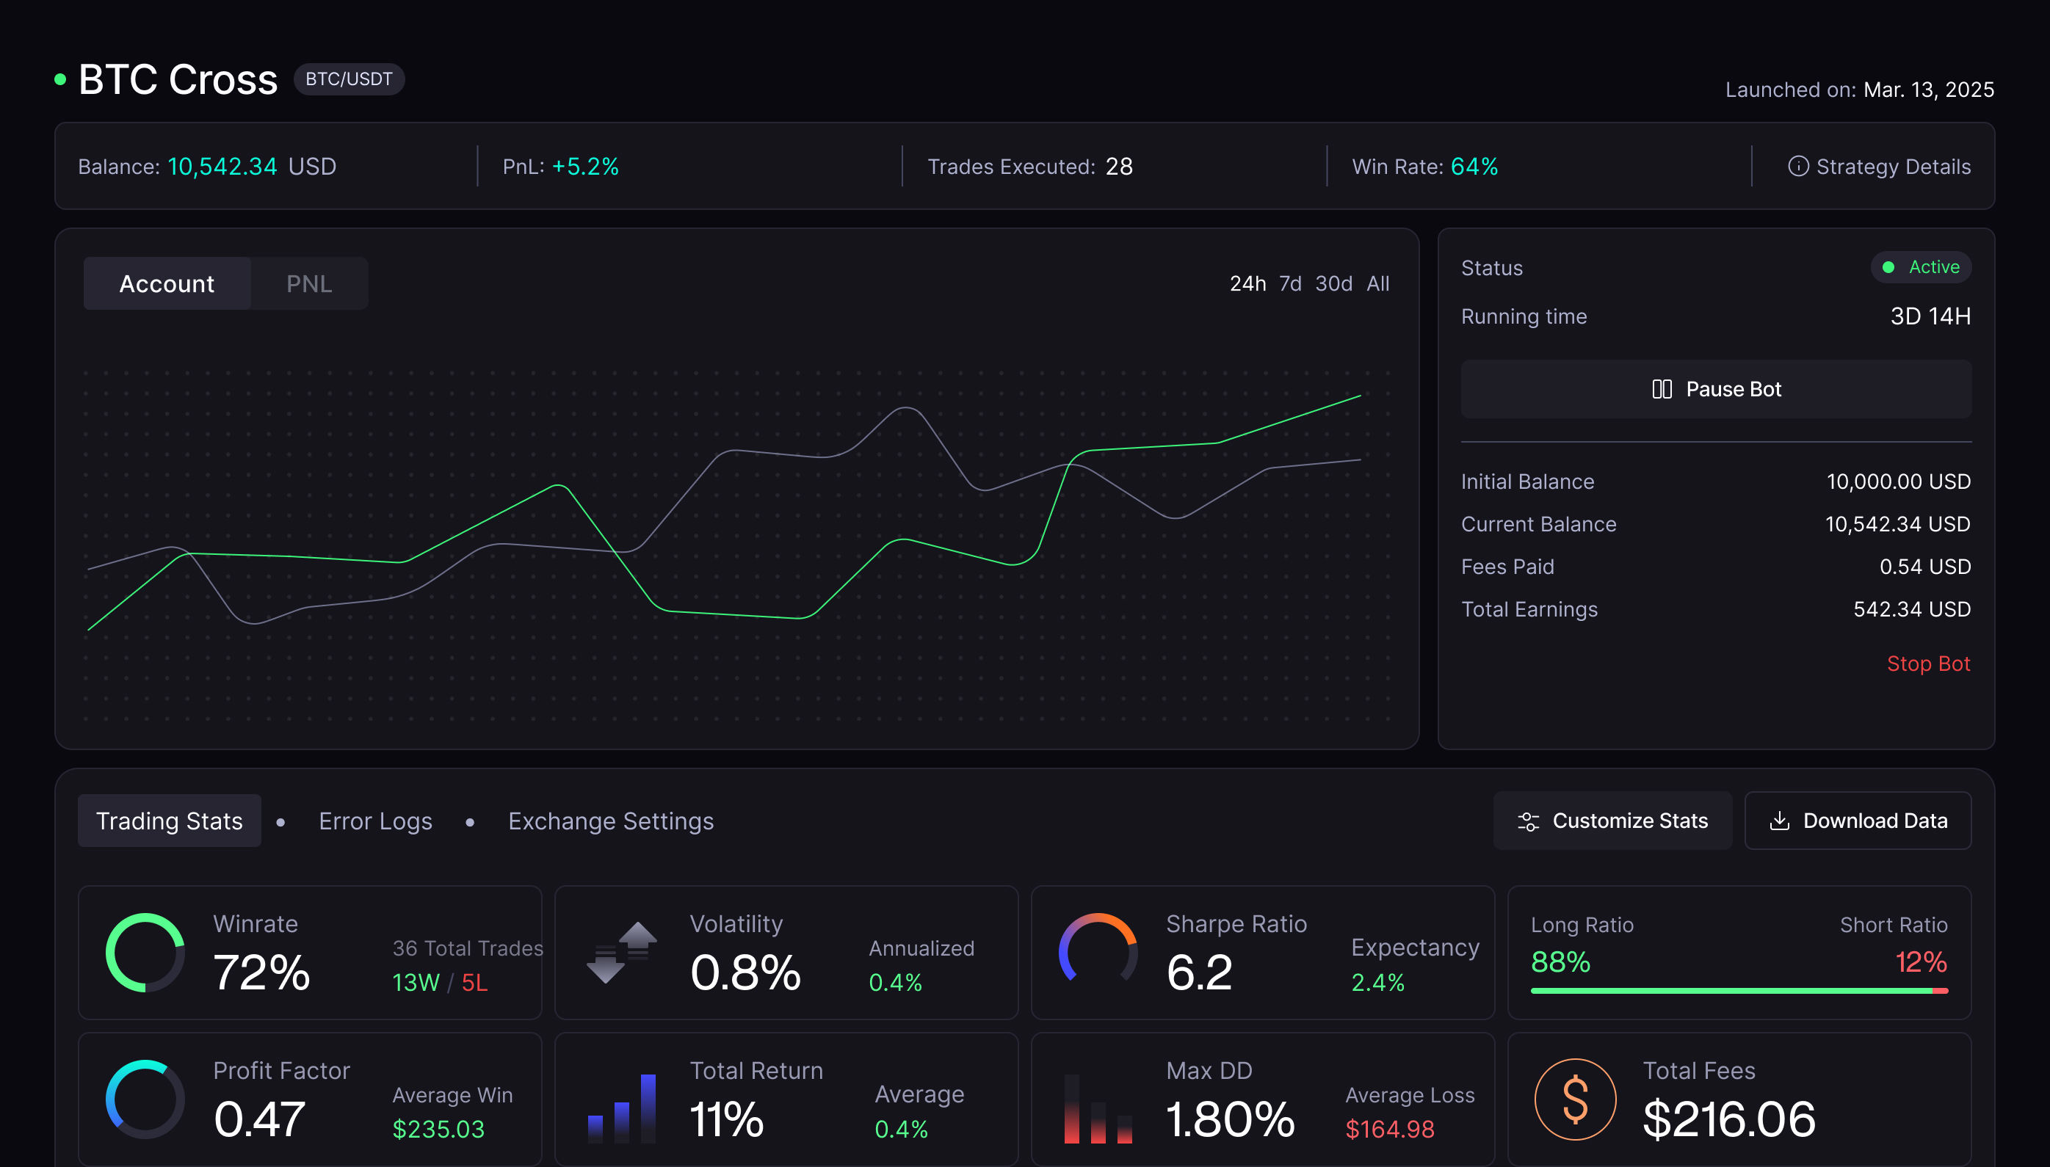The height and width of the screenshot is (1167, 2050).
Task: Click the Long/Short ratio bar
Action: click(x=1738, y=992)
